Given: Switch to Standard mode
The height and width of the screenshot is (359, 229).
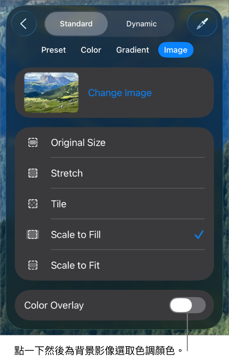Looking at the screenshot, I should [x=76, y=24].
